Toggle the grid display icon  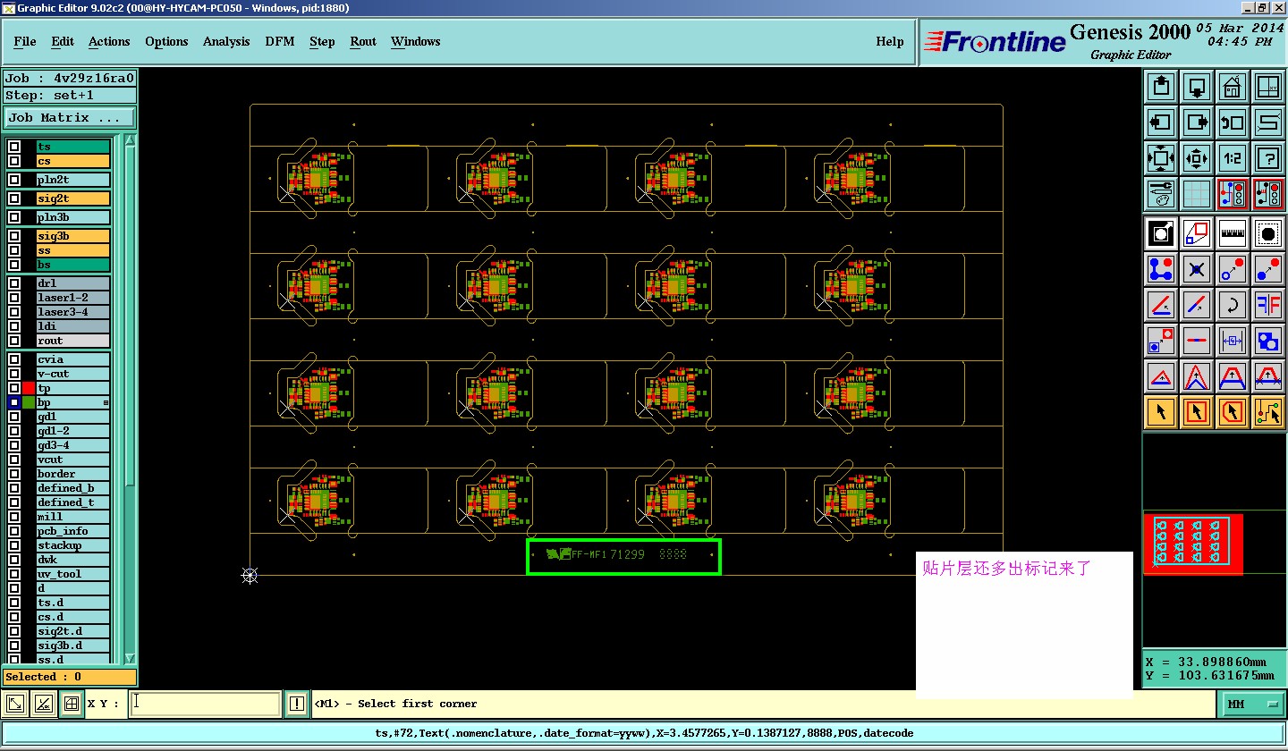(1197, 193)
